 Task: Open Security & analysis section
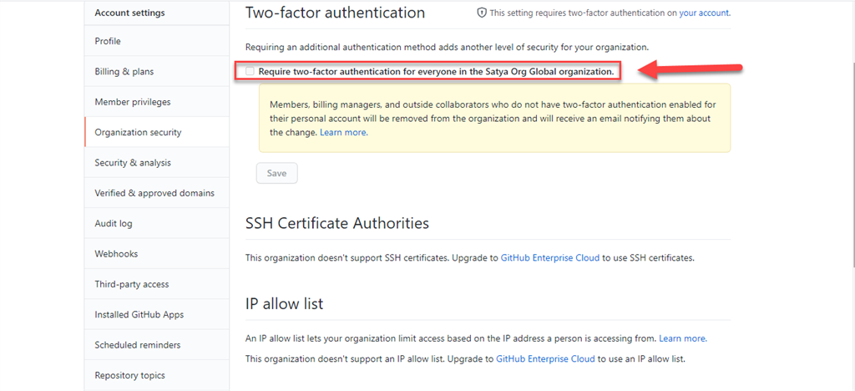pos(156,163)
